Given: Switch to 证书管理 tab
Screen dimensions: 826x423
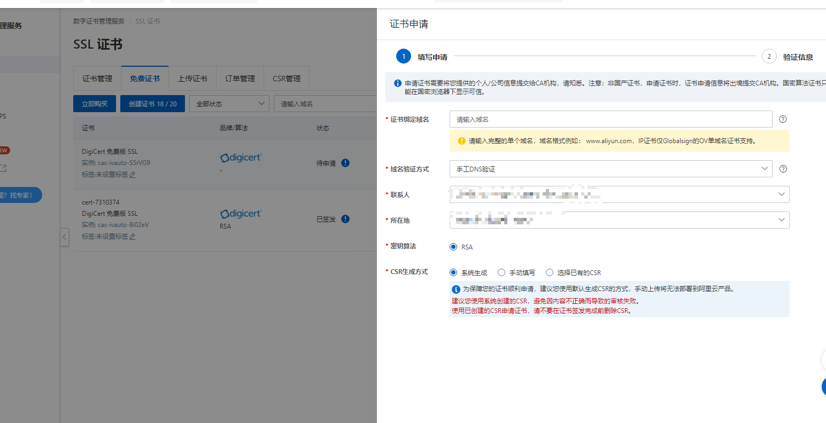Looking at the screenshot, I should 97,79.
